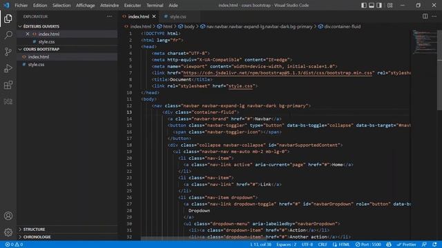The width and height of the screenshot is (442, 248).
Task: Click the code minimap preview
Action: (425, 41)
